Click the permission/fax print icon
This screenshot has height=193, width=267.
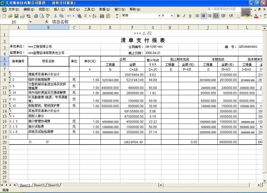click(x=22, y=16)
